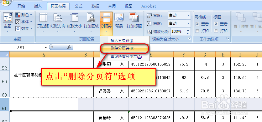Switch to the Insert (插入) tab
Screen dimensions: 262x122
(38, 6)
